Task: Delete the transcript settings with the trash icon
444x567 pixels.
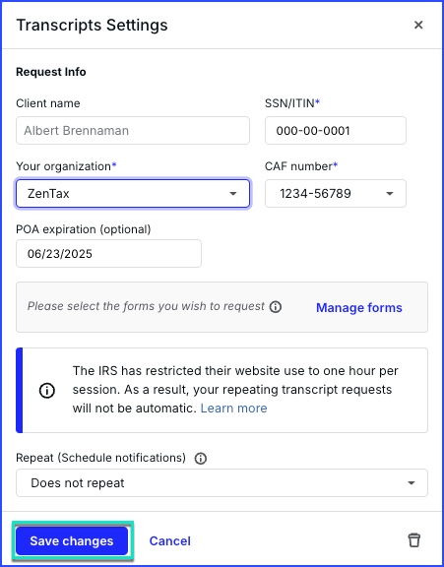Action: coord(414,540)
